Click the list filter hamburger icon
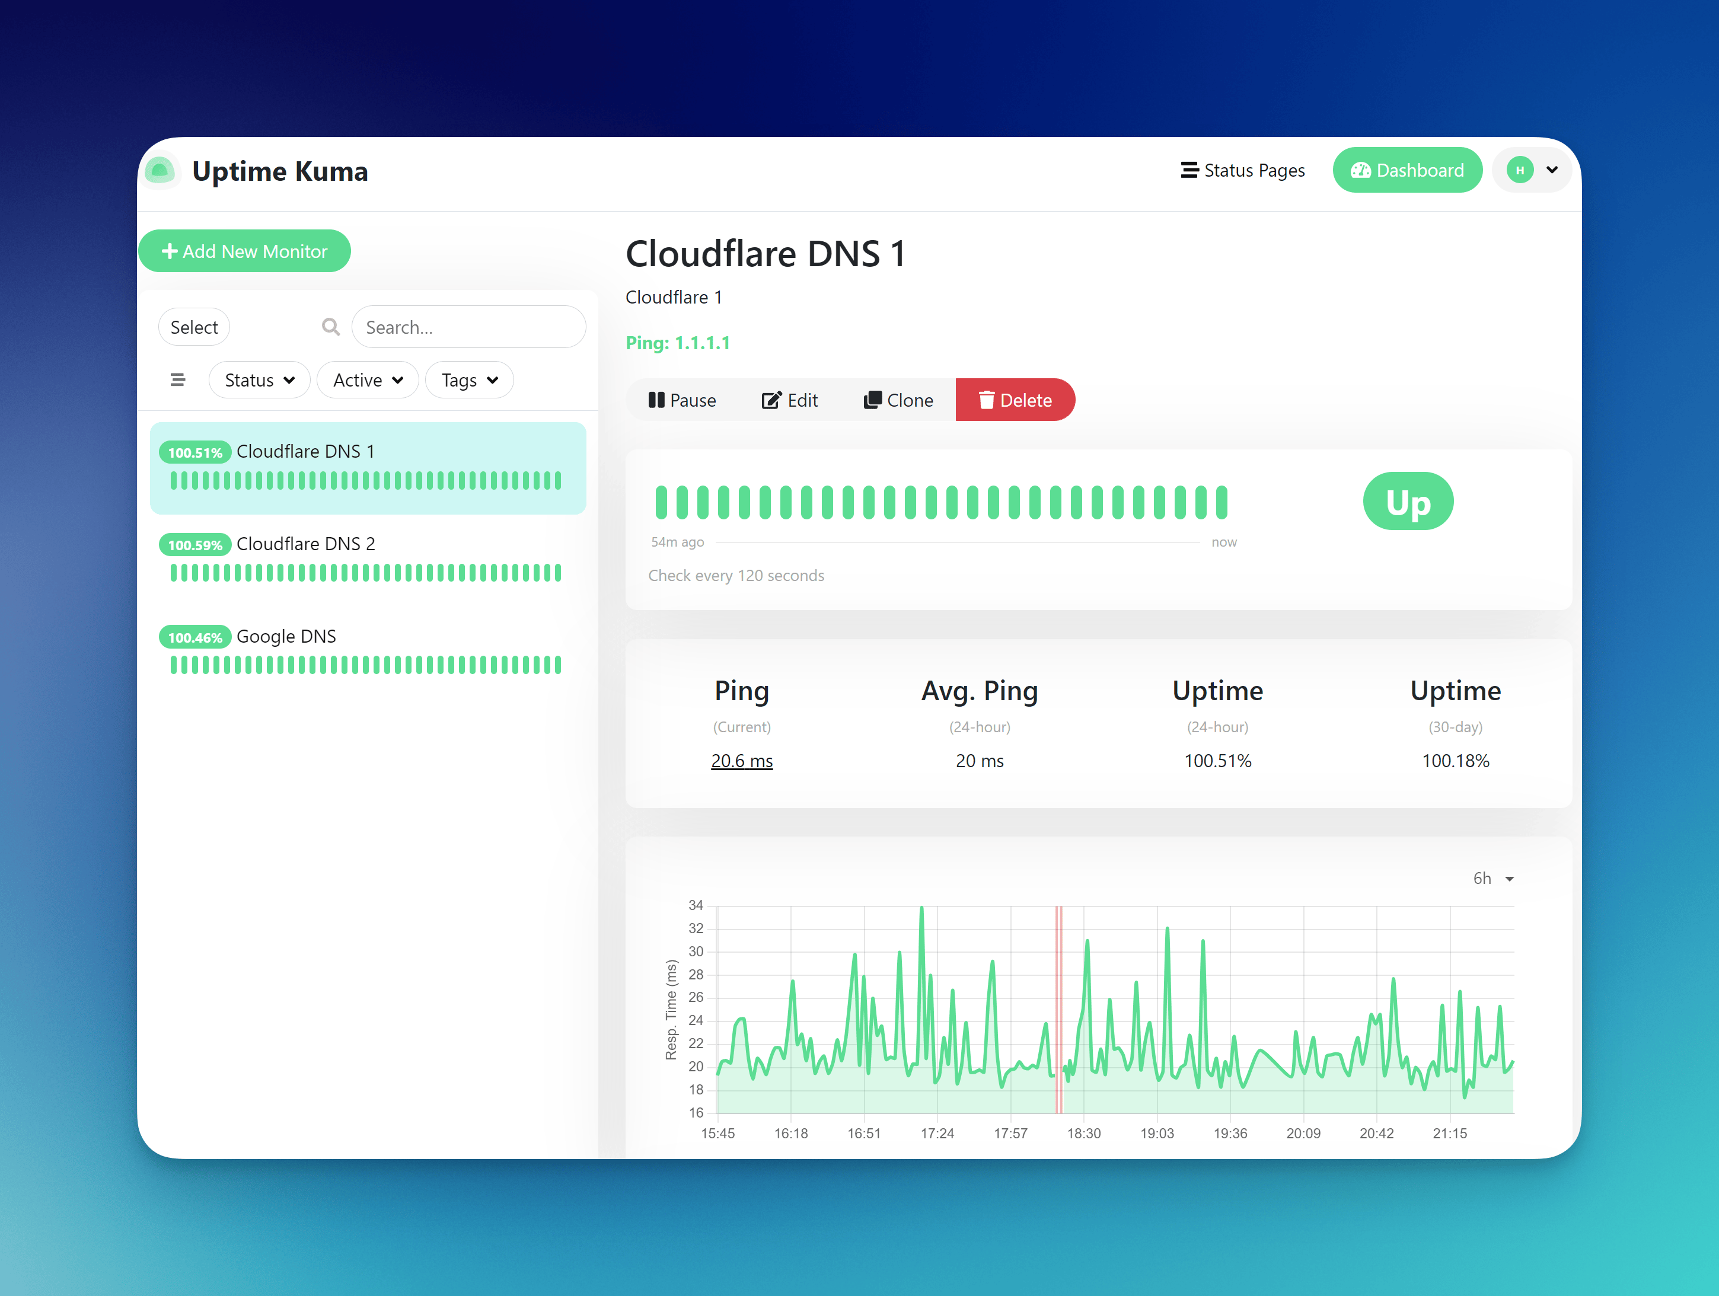This screenshot has width=1719, height=1296. 177,380
